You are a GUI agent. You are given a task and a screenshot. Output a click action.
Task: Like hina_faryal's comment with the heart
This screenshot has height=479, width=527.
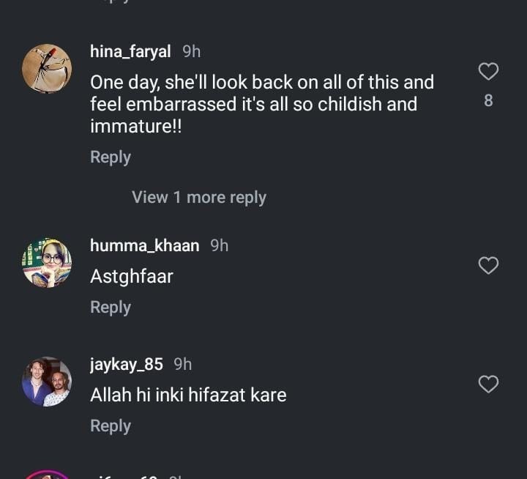(488, 71)
